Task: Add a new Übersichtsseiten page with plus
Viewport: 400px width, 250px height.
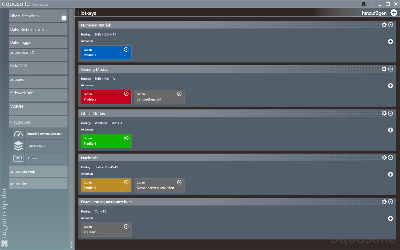Action: pos(64,18)
